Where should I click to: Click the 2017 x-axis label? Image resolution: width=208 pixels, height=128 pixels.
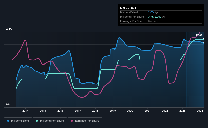(78, 111)
